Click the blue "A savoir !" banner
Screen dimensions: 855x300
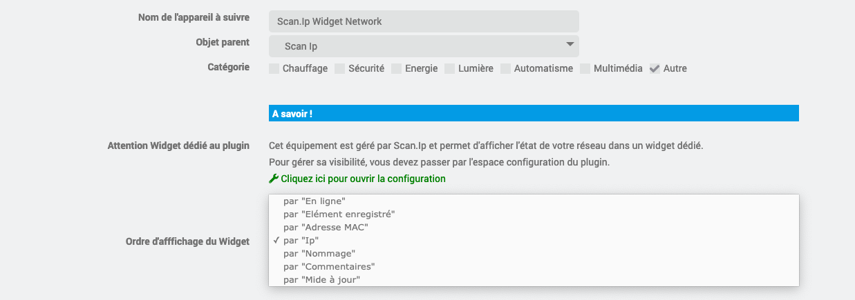pos(534,113)
